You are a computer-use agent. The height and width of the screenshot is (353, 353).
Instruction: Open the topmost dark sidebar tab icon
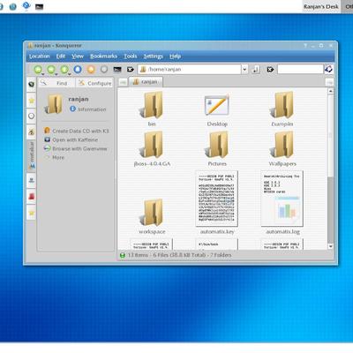[31, 85]
